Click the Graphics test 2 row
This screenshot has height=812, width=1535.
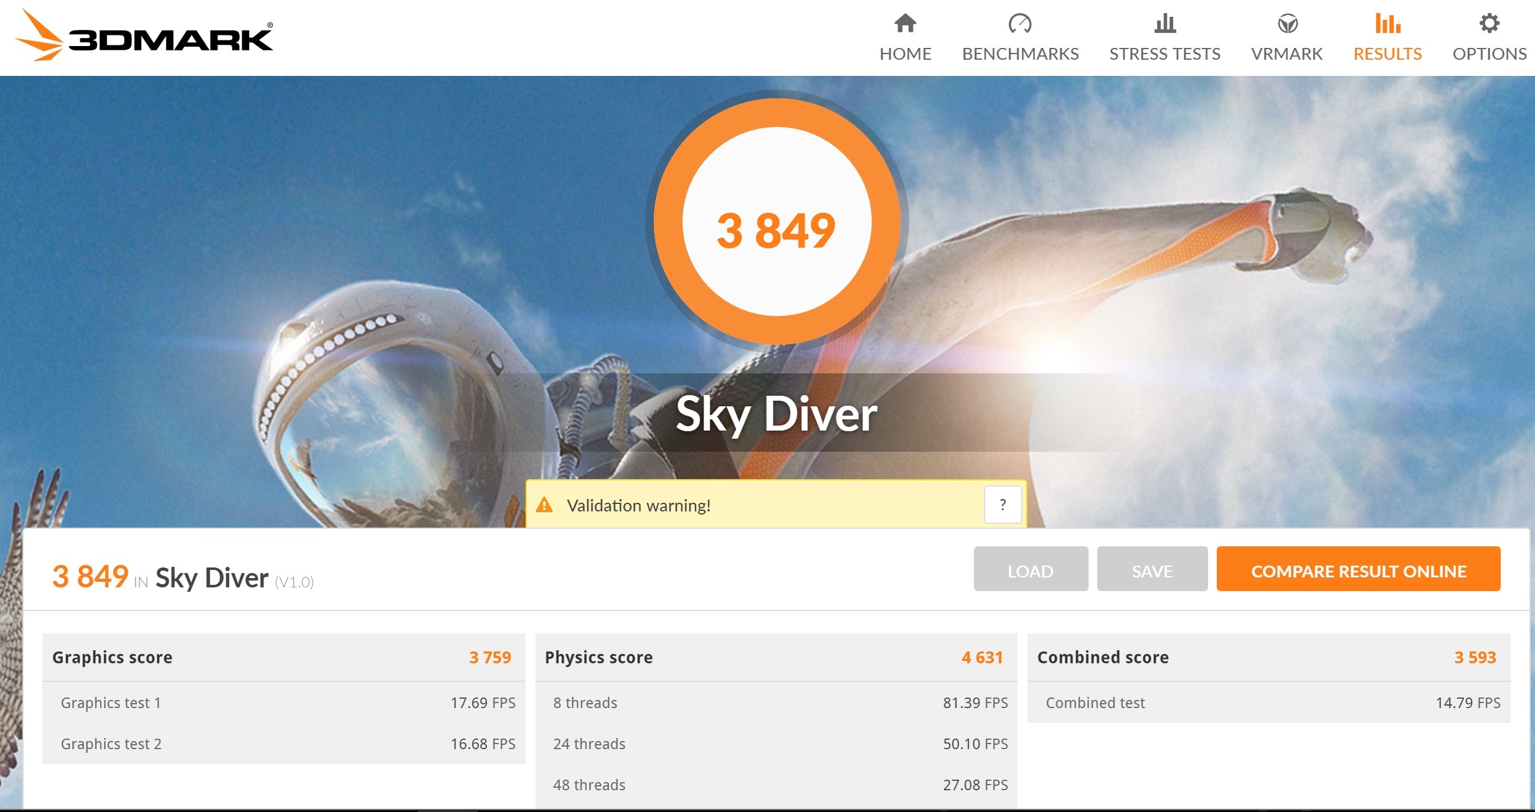284,744
